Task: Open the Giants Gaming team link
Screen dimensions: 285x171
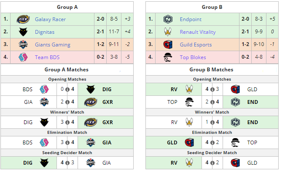Action: pyautogui.click(x=53, y=45)
